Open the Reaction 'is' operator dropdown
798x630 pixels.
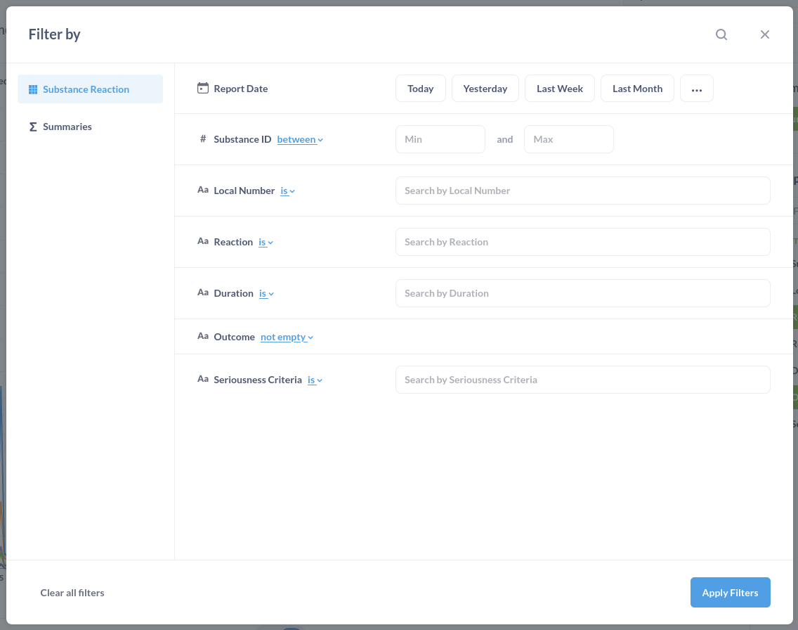coord(266,243)
